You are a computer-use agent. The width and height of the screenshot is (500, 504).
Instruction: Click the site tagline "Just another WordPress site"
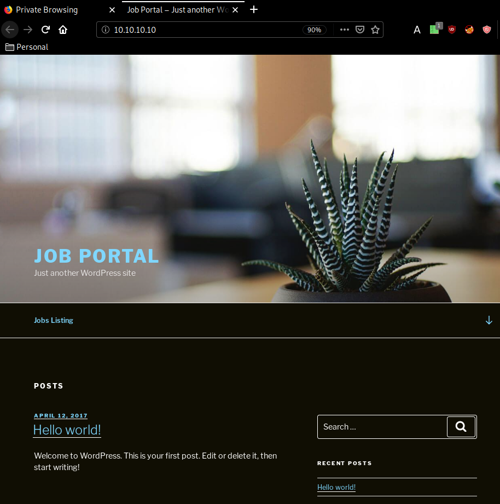click(x=85, y=273)
